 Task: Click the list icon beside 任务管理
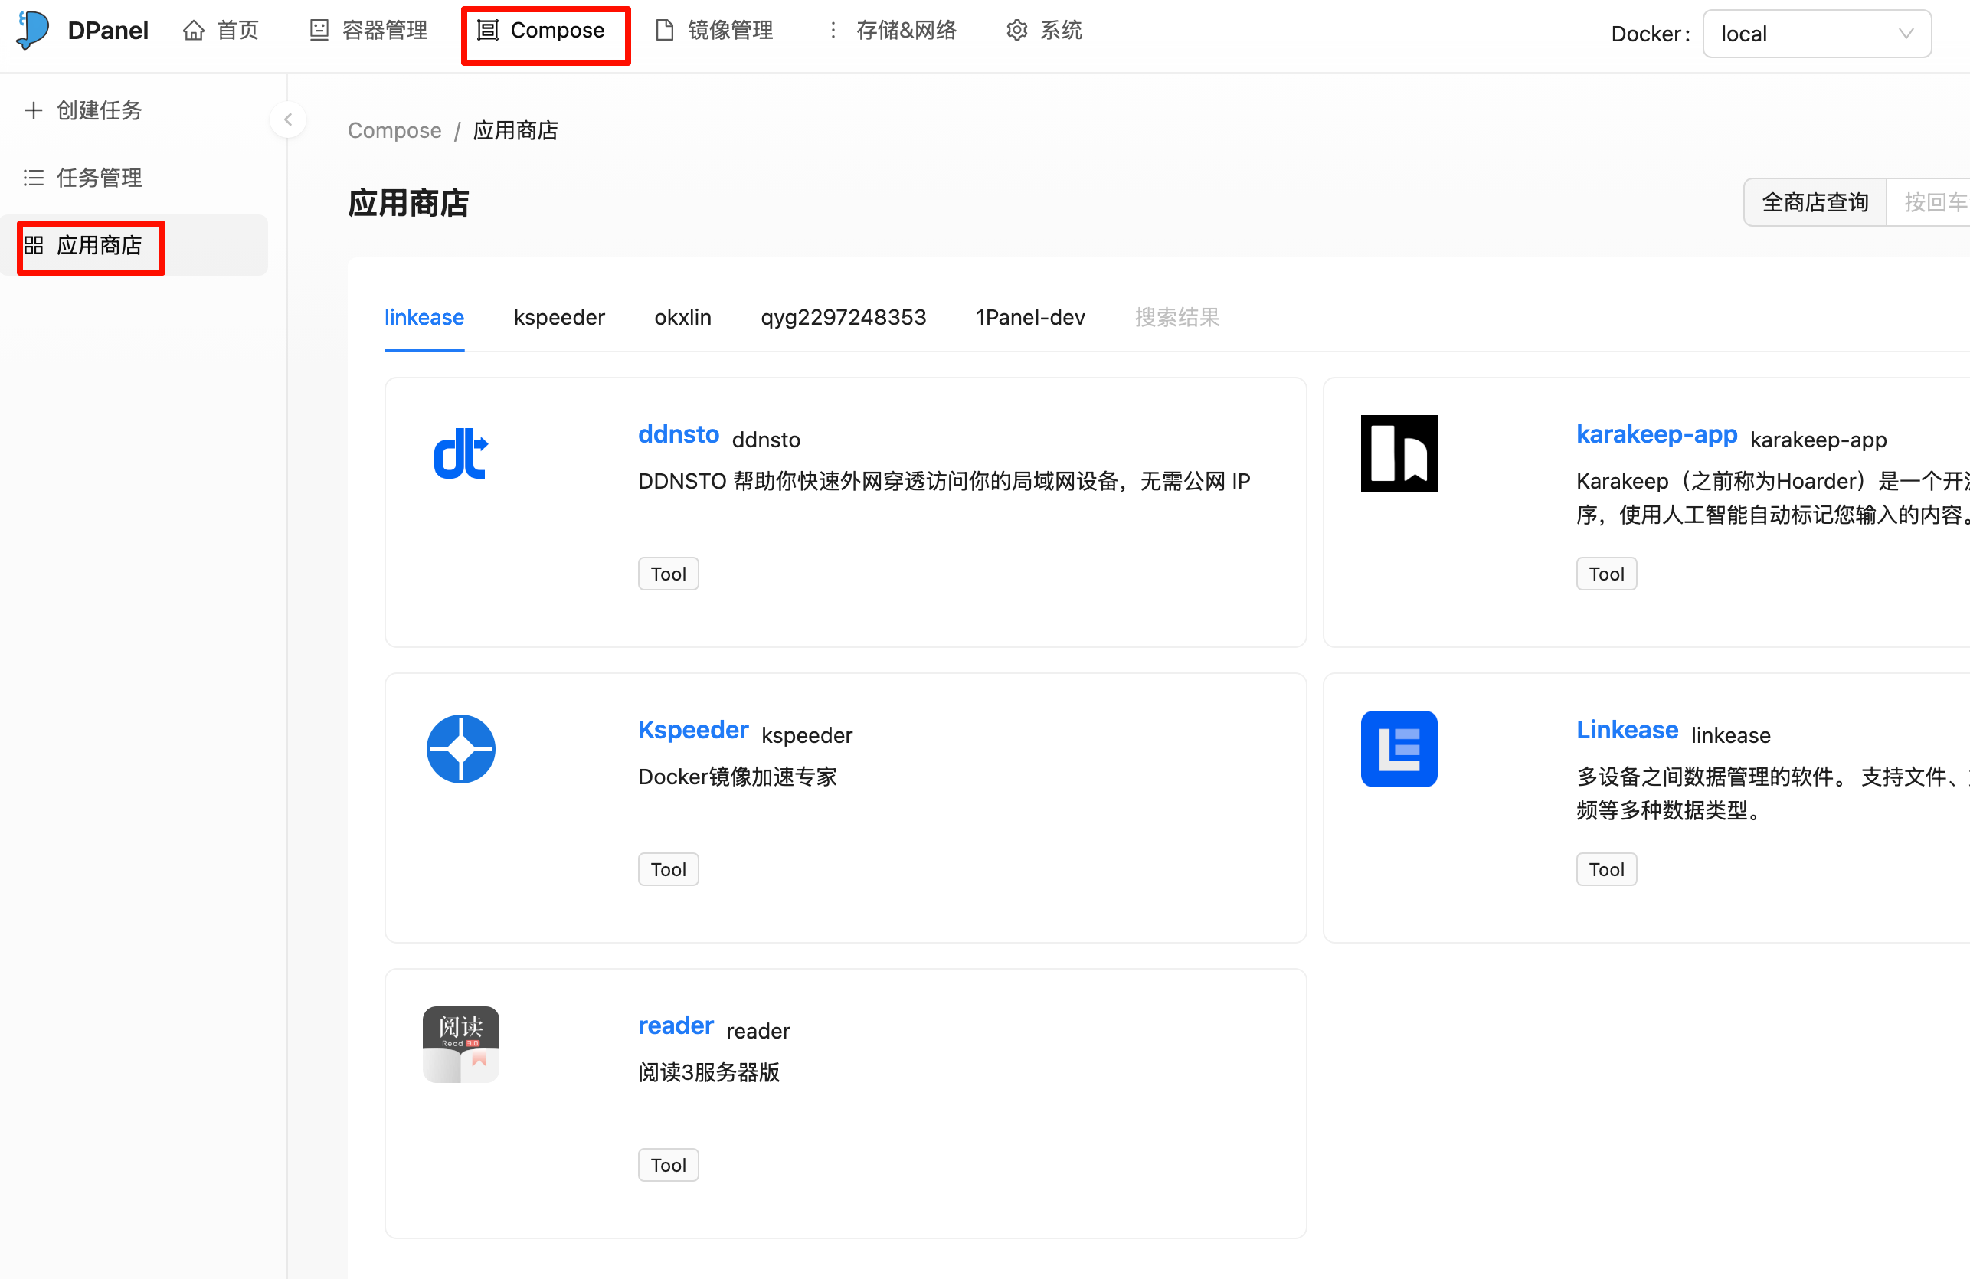(x=33, y=177)
